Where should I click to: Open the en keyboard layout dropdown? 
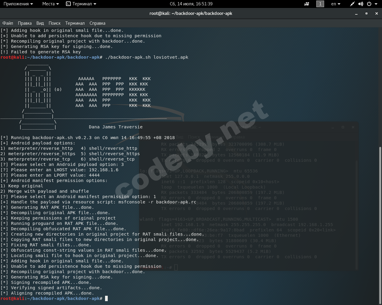(x=336, y=4)
